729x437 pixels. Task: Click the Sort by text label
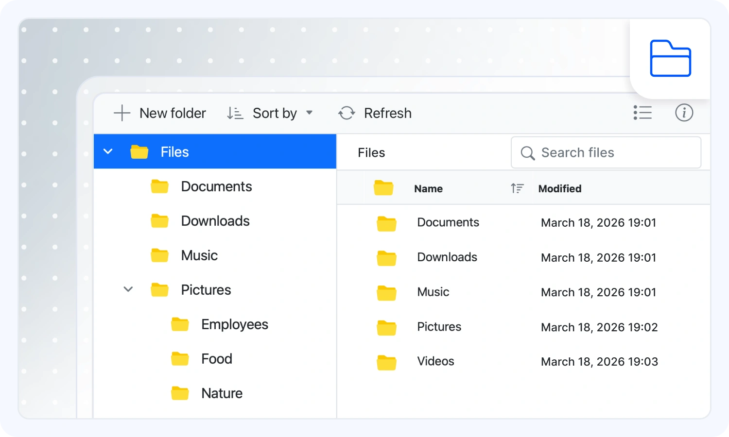pyautogui.click(x=275, y=113)
